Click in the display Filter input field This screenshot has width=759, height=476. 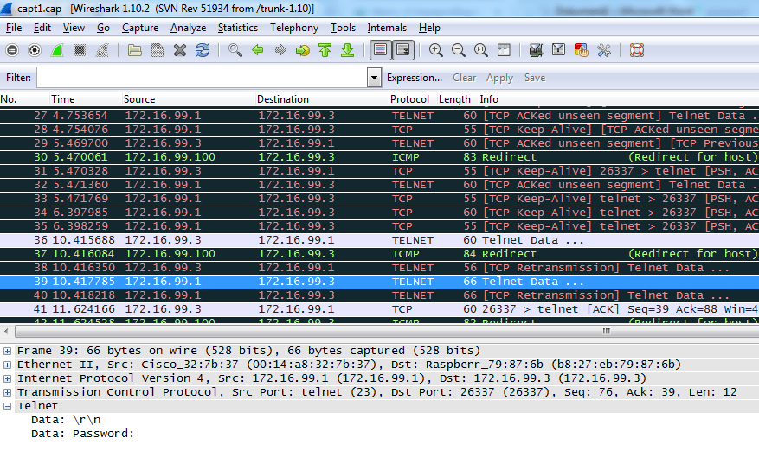(x=202, y=78)
